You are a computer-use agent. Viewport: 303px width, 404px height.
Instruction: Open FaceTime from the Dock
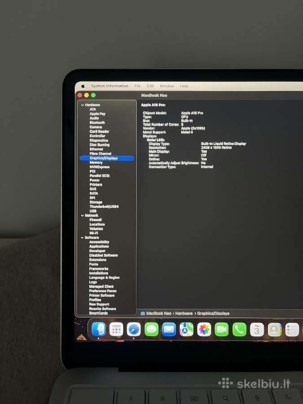(x=222, y=329)
